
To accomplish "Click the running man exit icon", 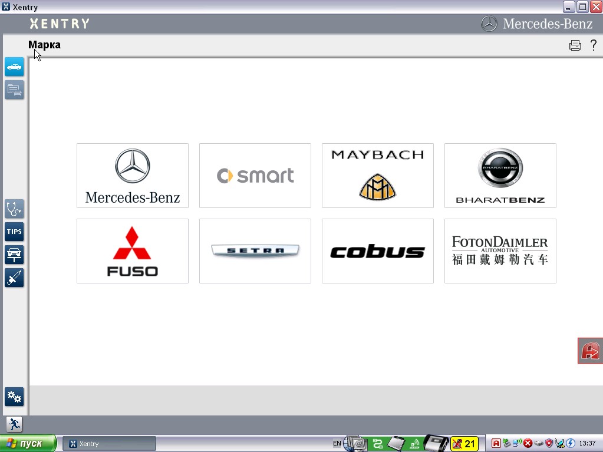I will pyautogui.click(x=14, y=424).
